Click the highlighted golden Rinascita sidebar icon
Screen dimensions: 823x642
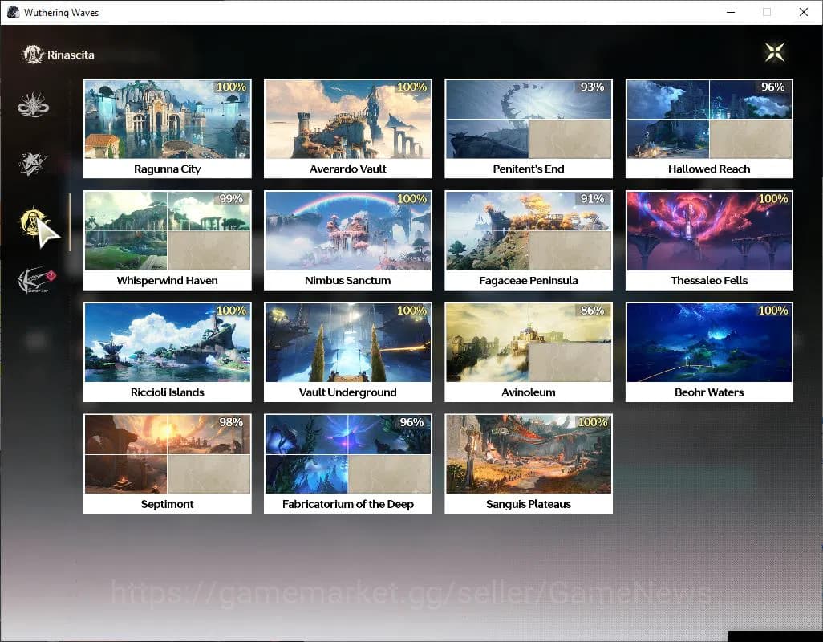pyautogui.click(x=34, y=222)
